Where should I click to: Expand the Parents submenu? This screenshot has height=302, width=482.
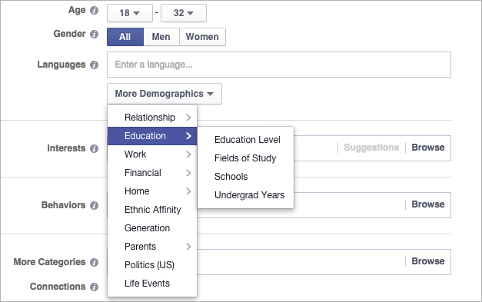[152, 247]
